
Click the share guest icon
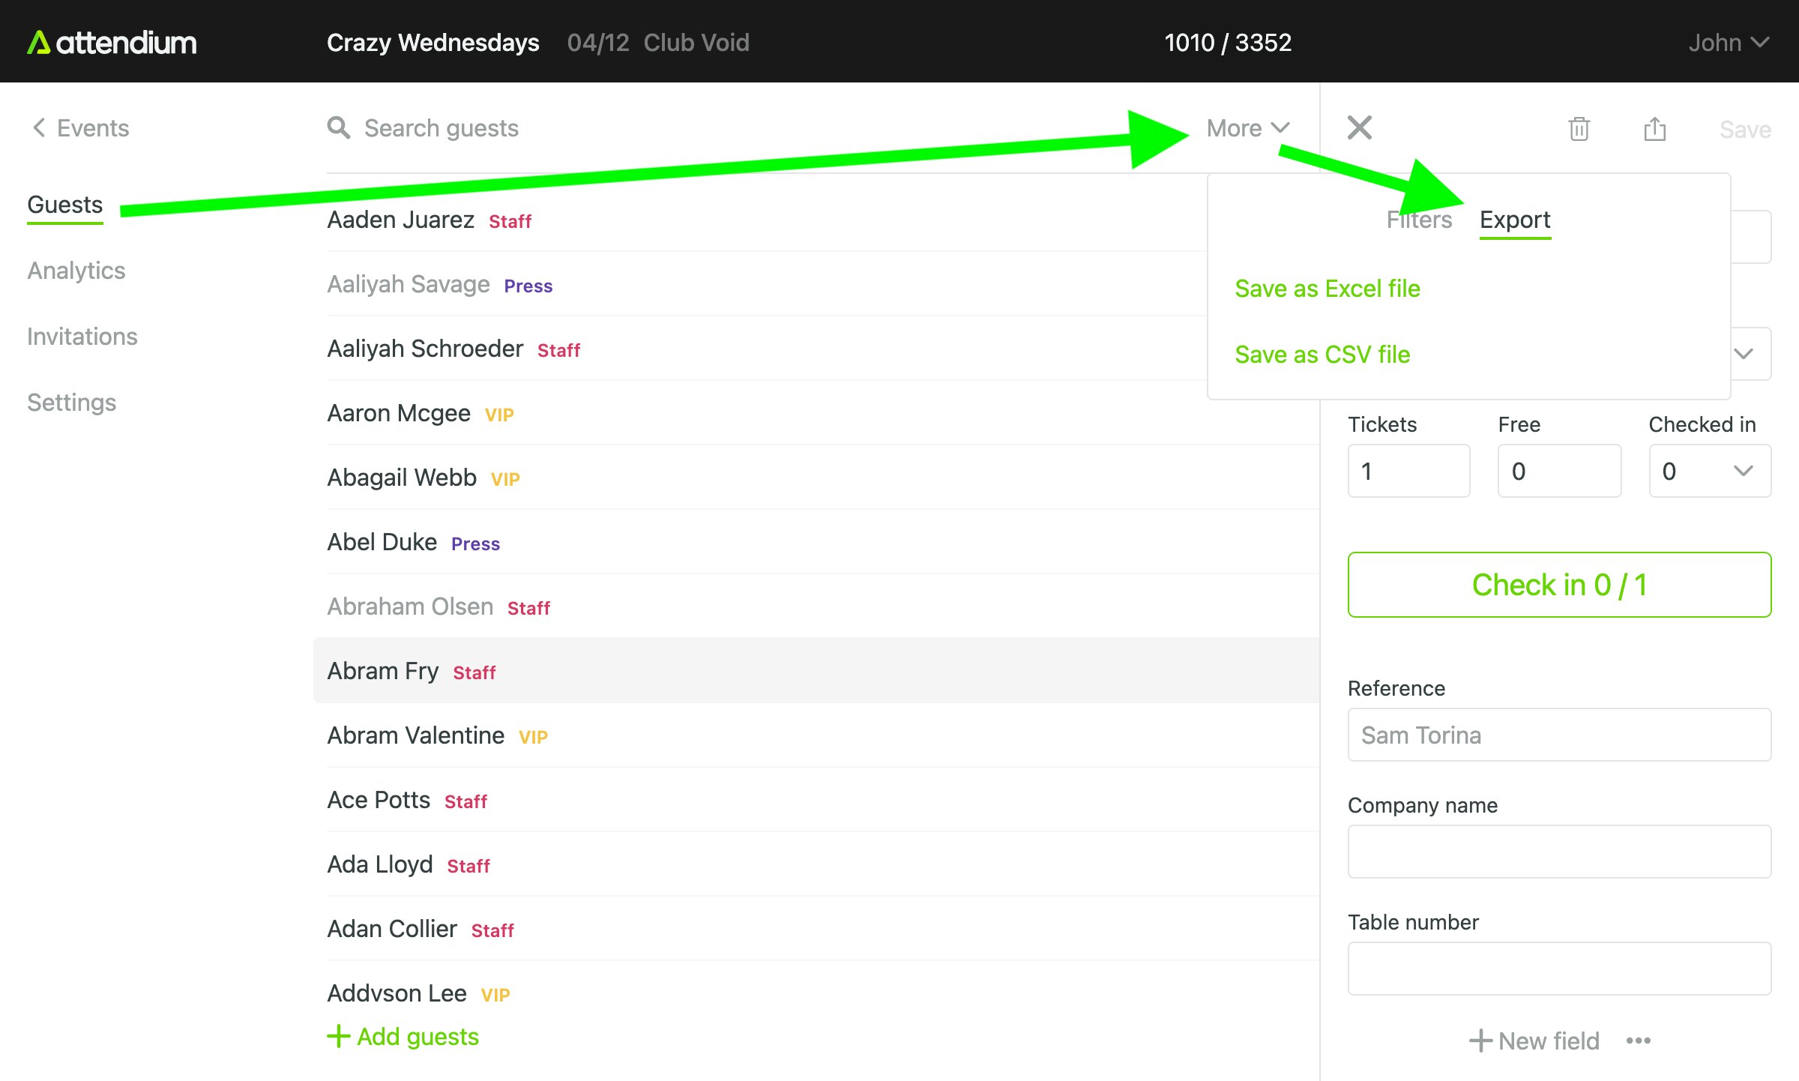[x=1654, y=129]
